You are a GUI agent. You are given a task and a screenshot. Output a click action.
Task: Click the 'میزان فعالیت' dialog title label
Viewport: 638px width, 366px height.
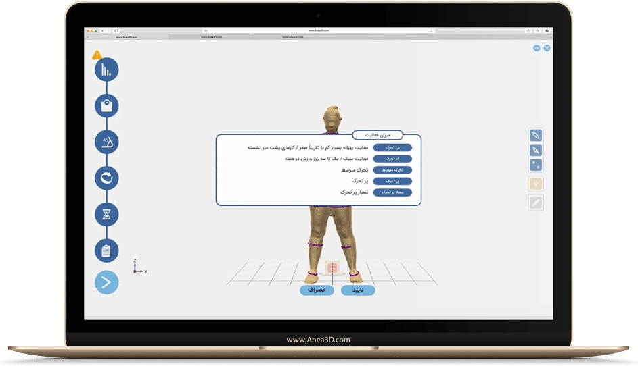pyautogui.click(x=378, y=135)
